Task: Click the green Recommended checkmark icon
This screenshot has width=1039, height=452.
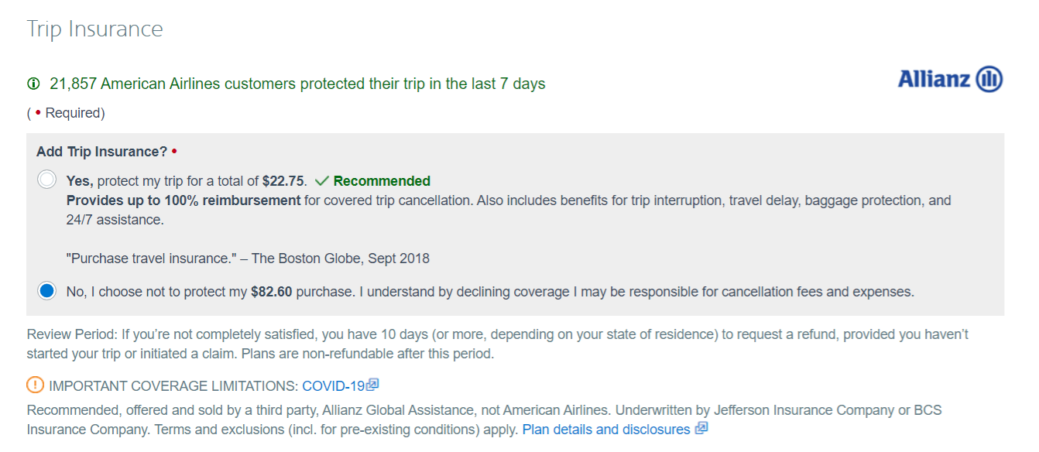Action: point(322,181)
